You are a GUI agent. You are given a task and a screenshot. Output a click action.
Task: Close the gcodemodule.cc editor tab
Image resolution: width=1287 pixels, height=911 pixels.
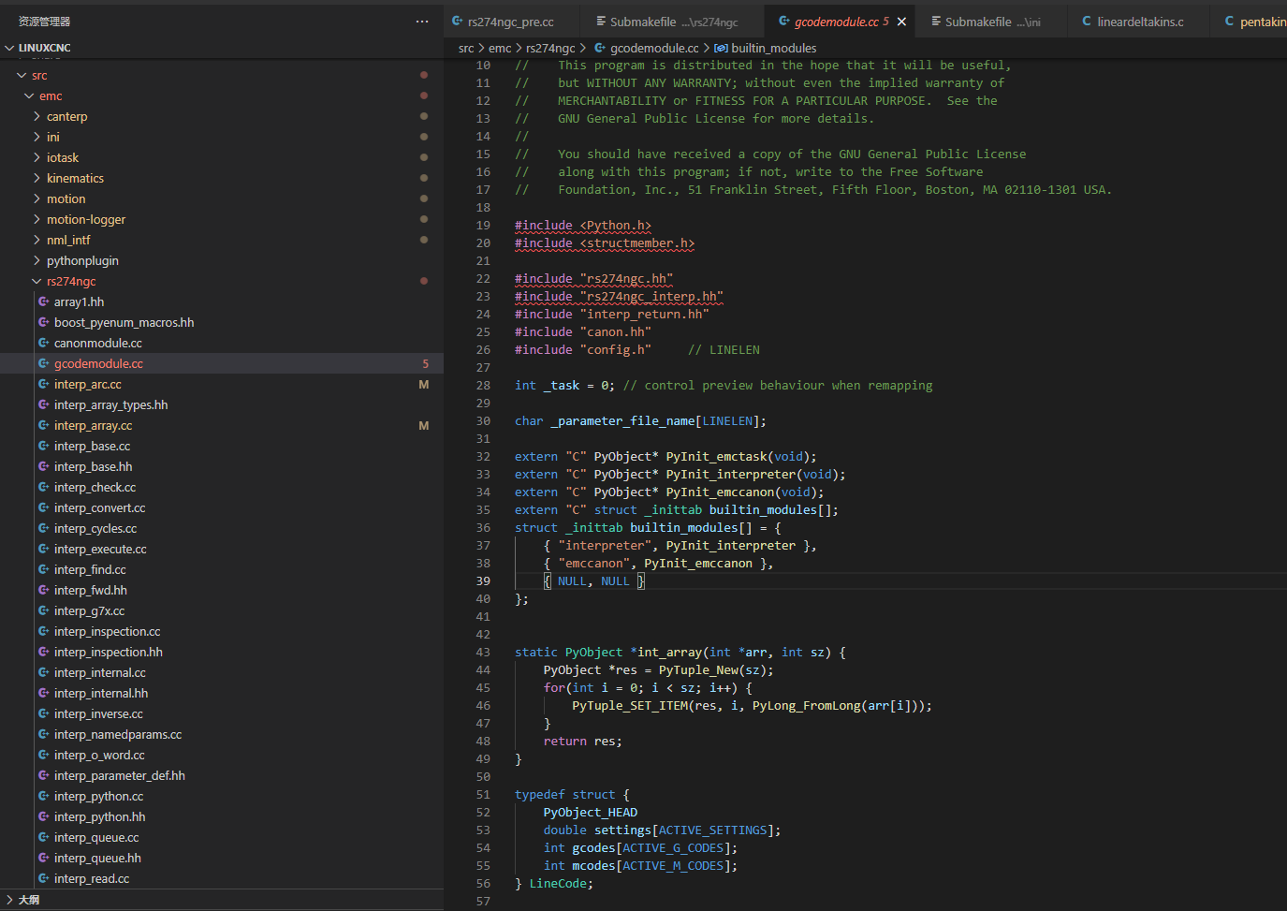pos(901,22)
